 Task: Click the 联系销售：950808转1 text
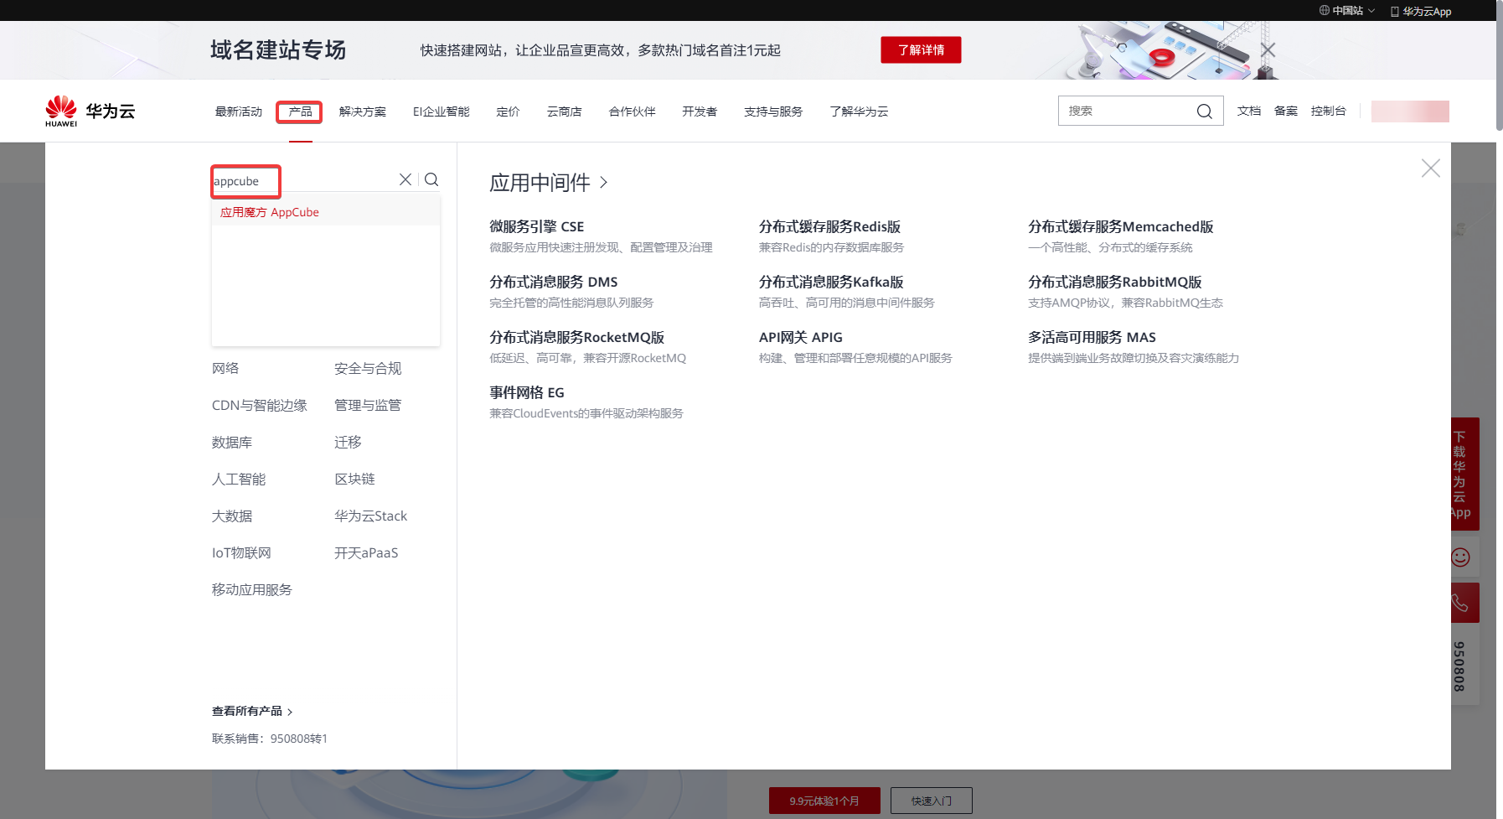click(270, 739)
